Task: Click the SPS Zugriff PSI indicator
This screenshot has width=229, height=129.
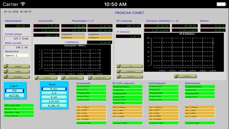Action: [19, 105]
